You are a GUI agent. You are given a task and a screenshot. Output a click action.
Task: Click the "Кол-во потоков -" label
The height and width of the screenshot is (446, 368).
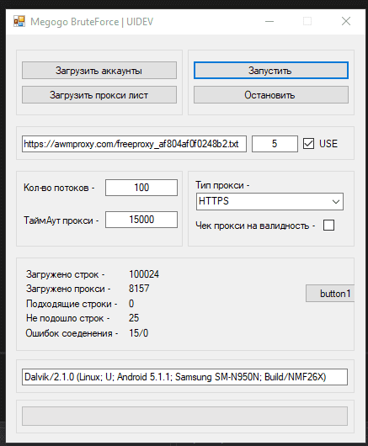(x=59, y=188)
